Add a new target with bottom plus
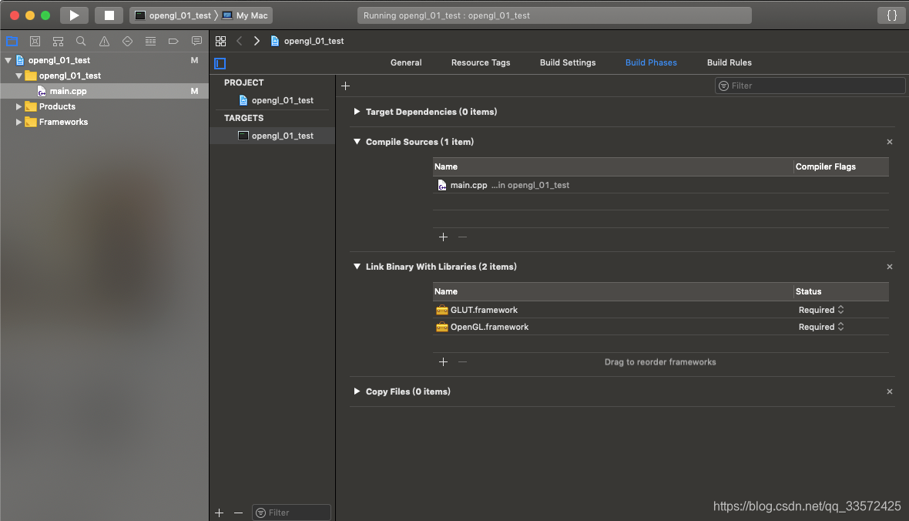 coord(219,513)
